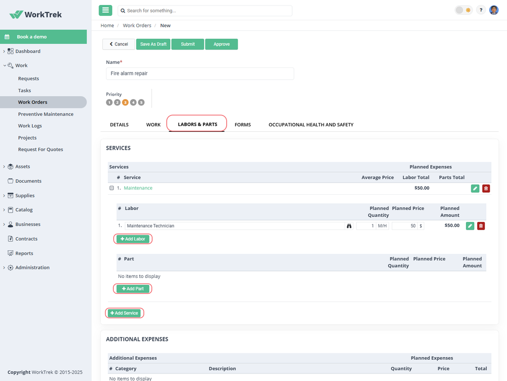
Task: Expand the Administration sidebar chevron
Action: pos(4,268)
